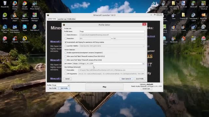The height and width of the screenshot is (117, 209).
Task: Select the Google Chrome desktop shortcut
Action: [25, 5]
